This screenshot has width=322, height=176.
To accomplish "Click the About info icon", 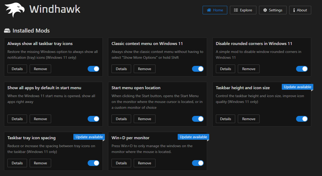I will (294, 10).
